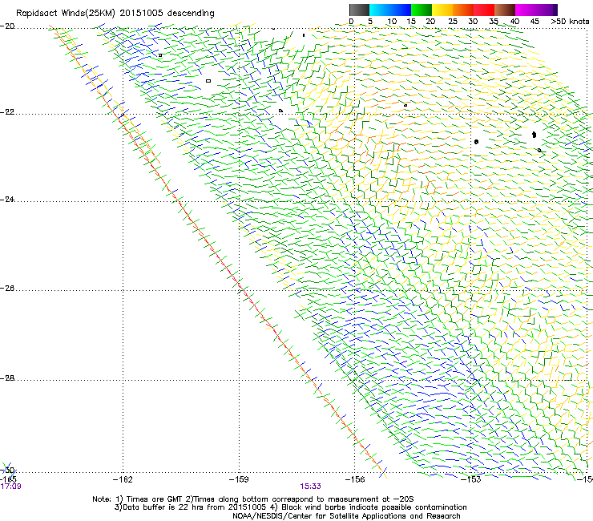The width and height of the screenshot is (593, 521).
Task: Click the '-162' longitude axis label
Action: [123, 479]
